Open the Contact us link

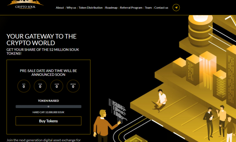click(161, 7)
